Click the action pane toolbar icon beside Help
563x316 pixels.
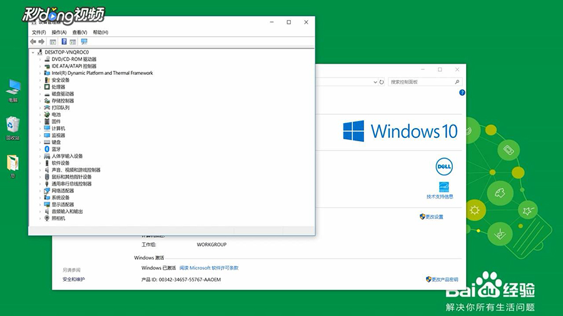coord(73,42)
